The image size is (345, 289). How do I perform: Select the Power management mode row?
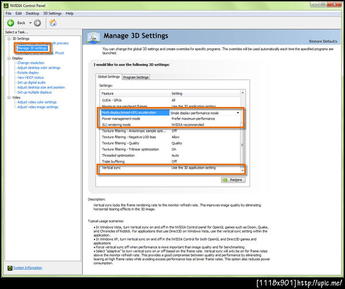(171, 119)
